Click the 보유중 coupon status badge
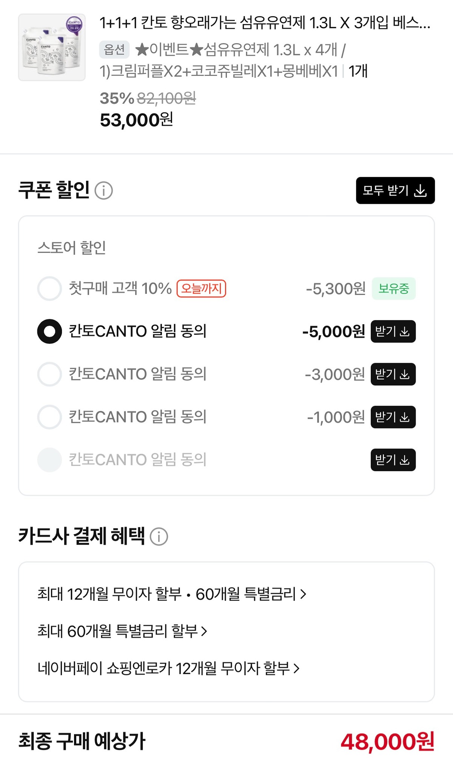This screenshot has width=453, height=760. (393, 289)
